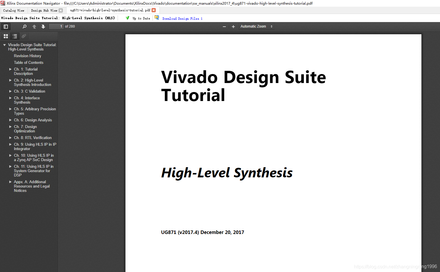The image size is (440, 272).
Task: Collapse the Vivado Design Suite Tutorial outline
Action: point(4,45)
